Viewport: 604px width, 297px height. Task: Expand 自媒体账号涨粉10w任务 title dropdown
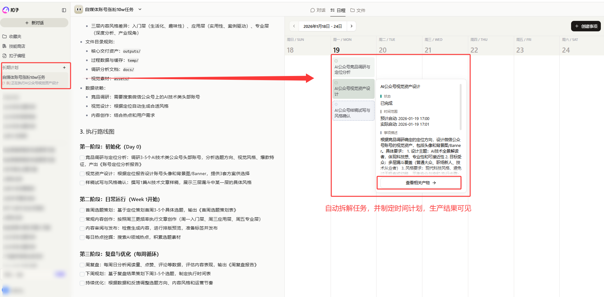tap(140, 9)
